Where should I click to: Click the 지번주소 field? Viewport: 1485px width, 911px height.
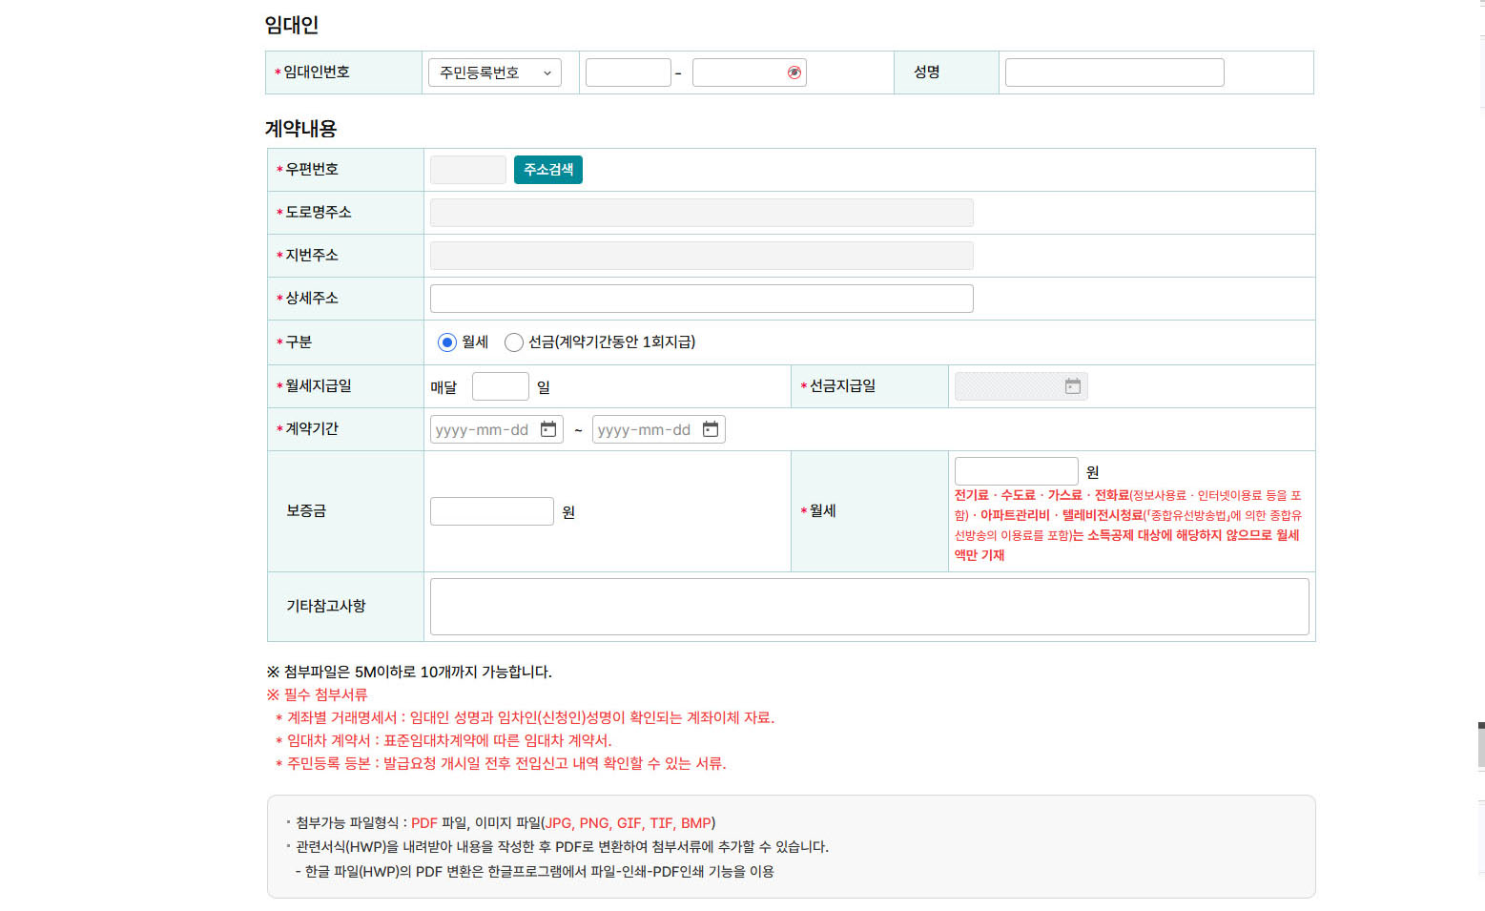pos(701,256)
